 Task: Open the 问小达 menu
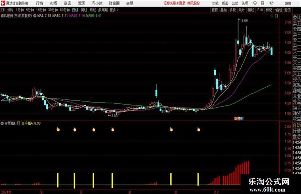(x=97, y=3)
